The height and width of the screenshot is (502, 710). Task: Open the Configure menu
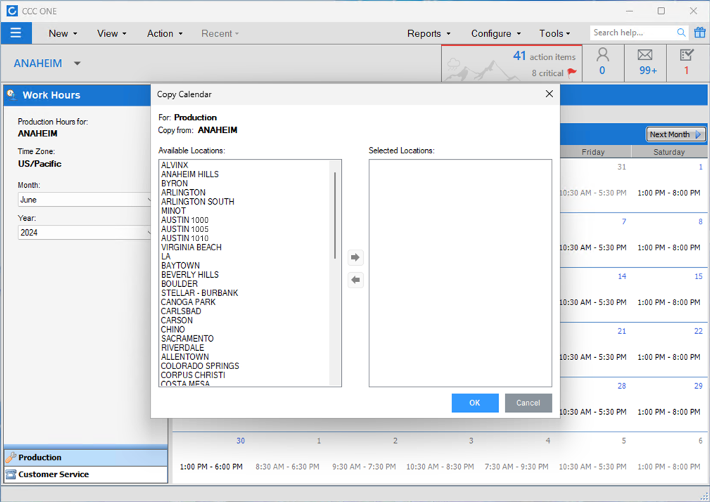pyautogui.click(x=496, y=34)
